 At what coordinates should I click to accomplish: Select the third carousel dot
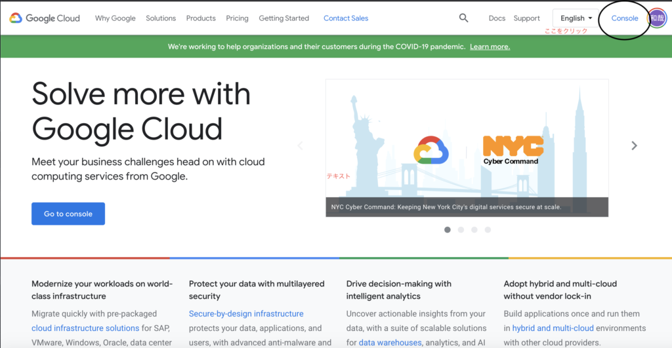(x=474, y=230)
